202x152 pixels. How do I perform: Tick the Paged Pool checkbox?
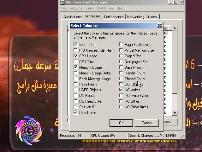click(121, 56)
